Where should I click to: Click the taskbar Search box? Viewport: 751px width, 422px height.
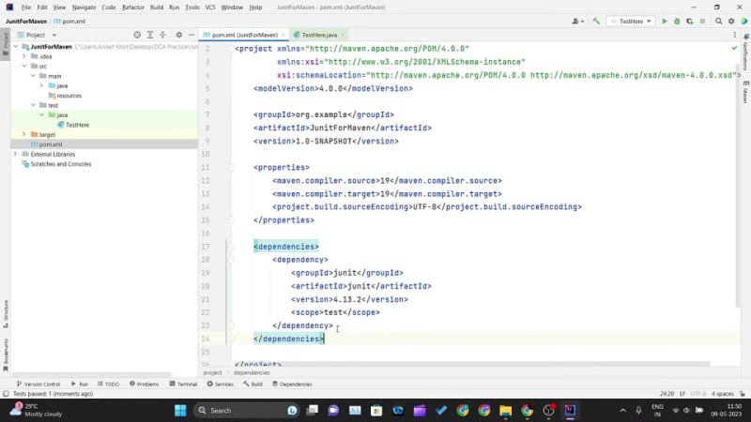(246, 411)
